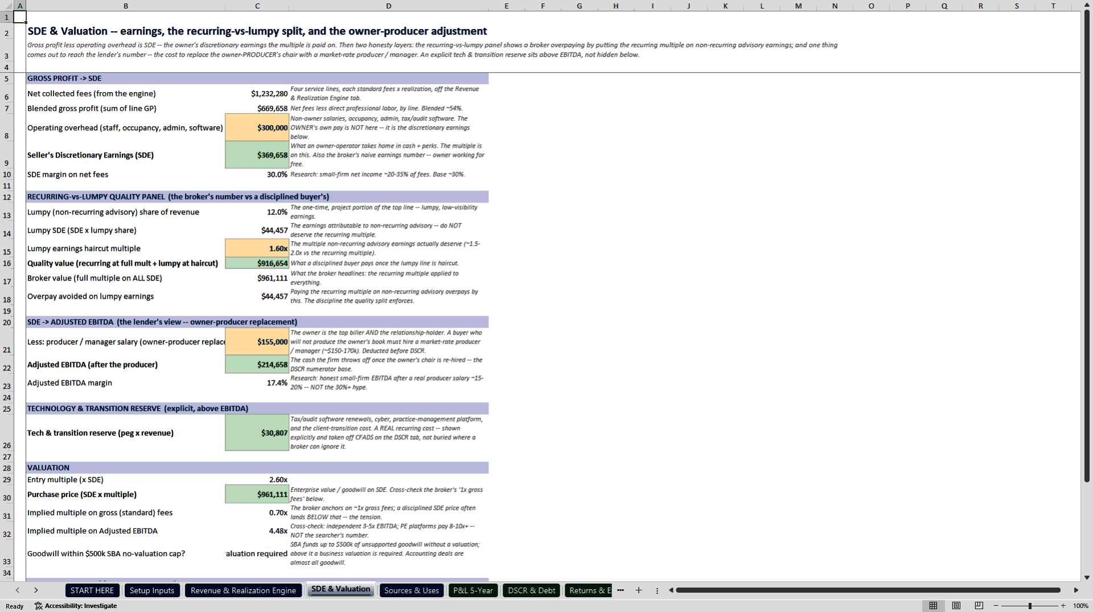Screen dimensions: 1093x612
Task: Zoom out with the minus button
Action: pyautogui.click(x=996, y=606)
